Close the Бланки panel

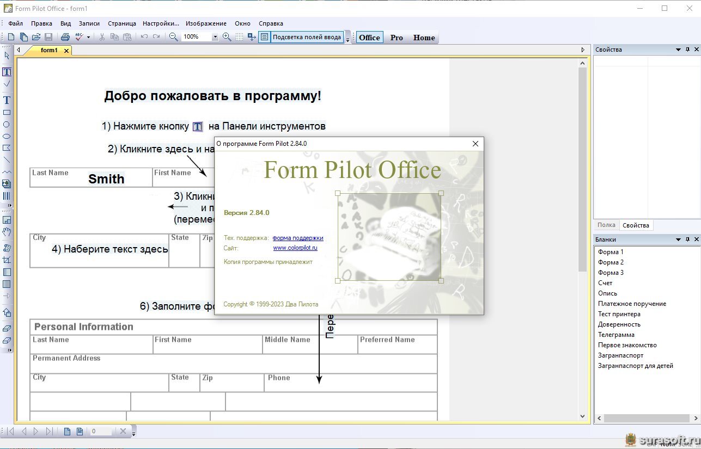[x=696, y=239]
